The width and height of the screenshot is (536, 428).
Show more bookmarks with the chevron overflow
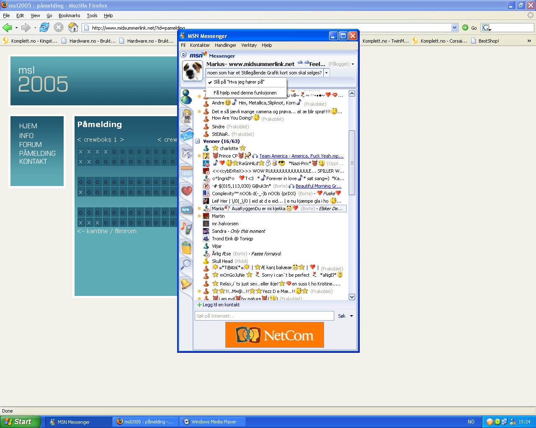pyautogui.click(x=529, y=41)
